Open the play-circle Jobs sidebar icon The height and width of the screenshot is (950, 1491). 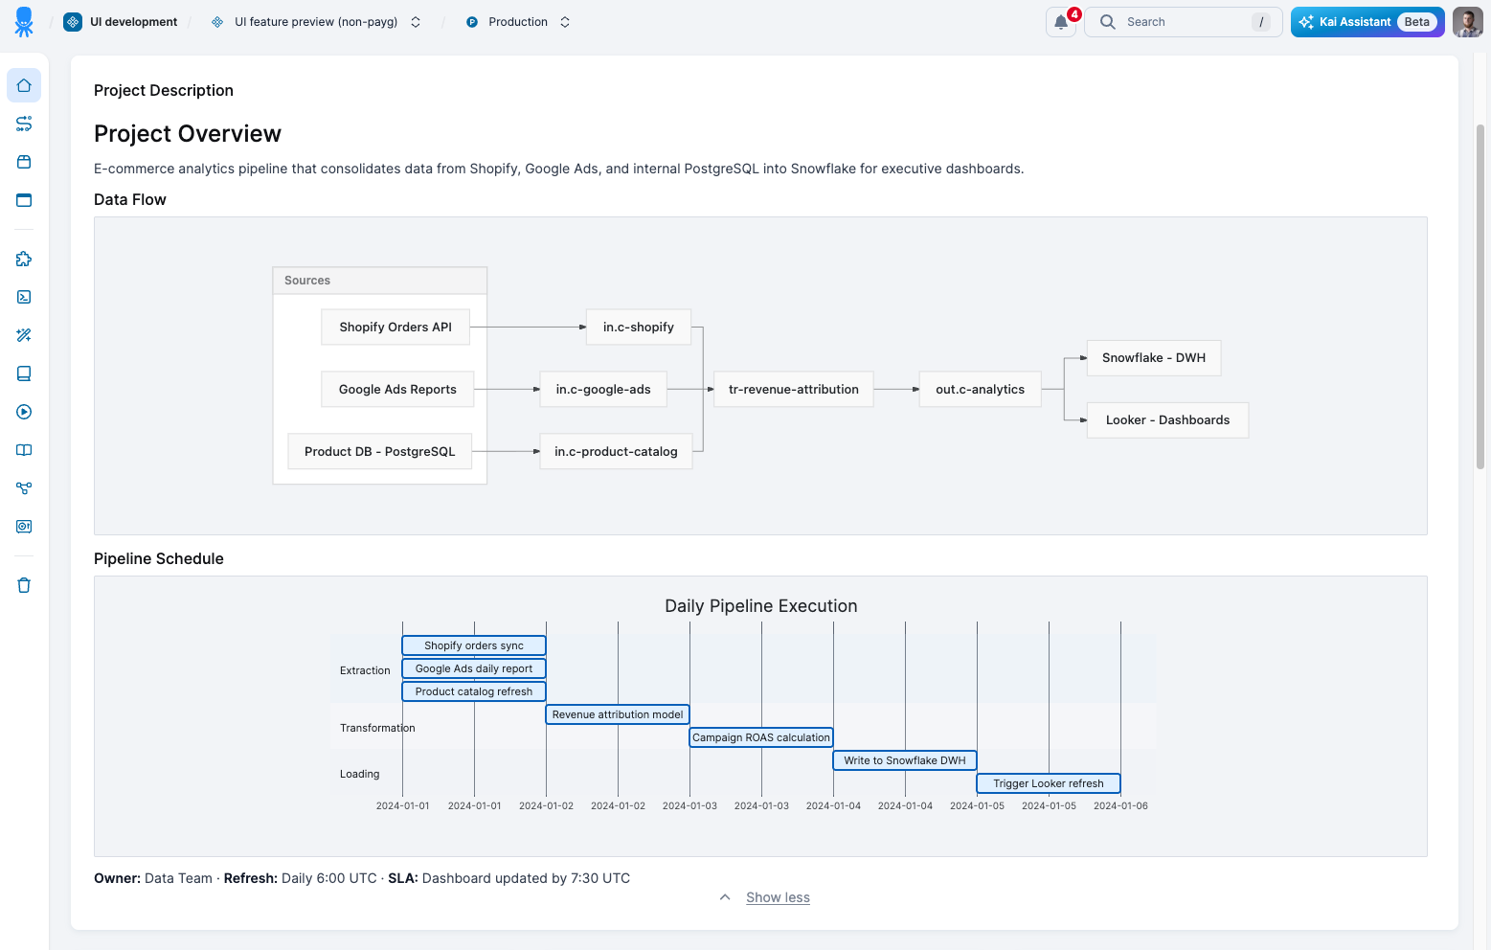click(24, 412)
